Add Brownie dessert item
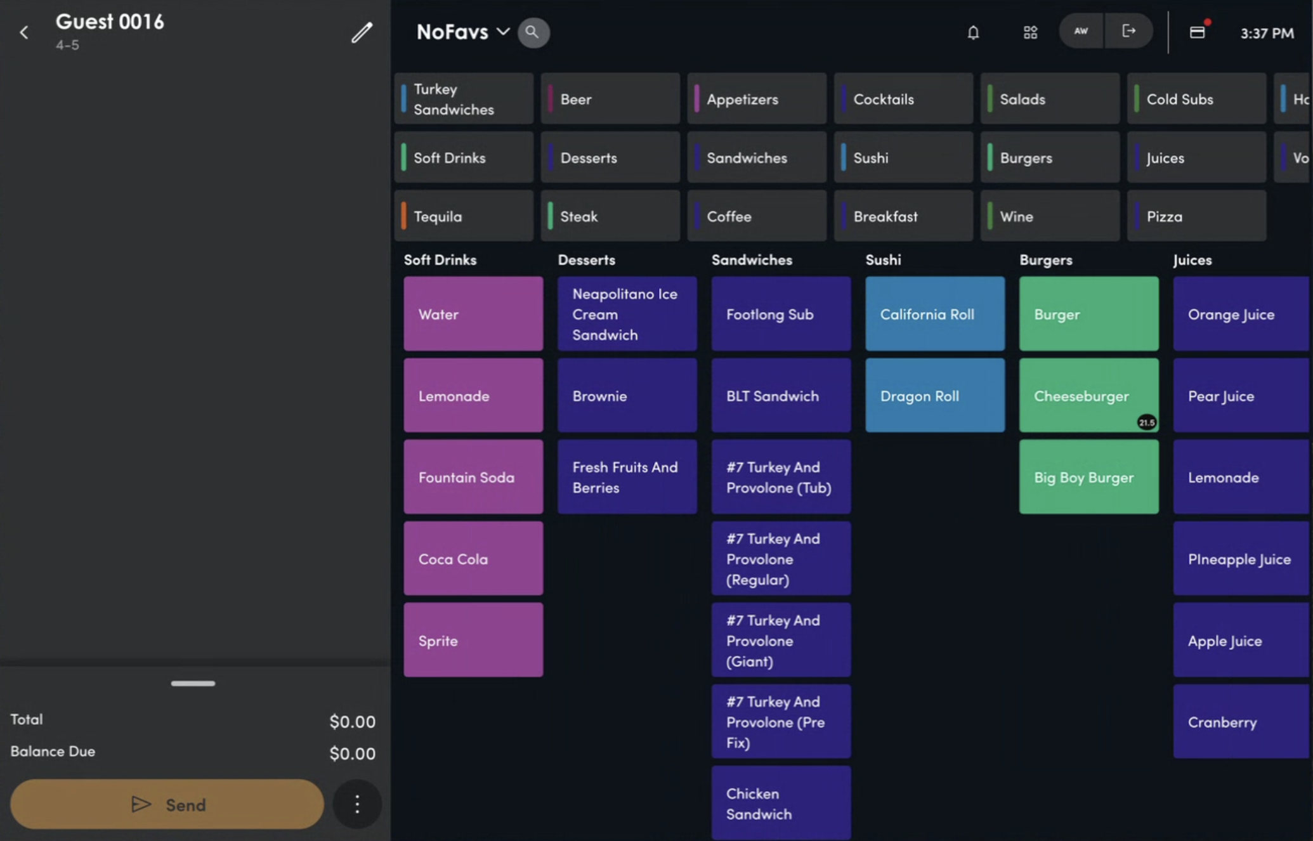The height and width of the screenshot is (841, 1313). (x=627, y=396)
